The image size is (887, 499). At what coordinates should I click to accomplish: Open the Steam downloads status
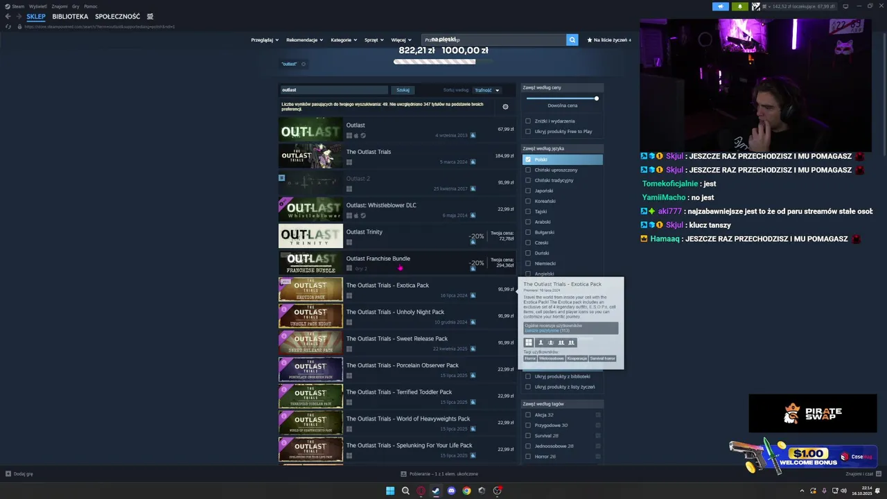tap(439, 474)
